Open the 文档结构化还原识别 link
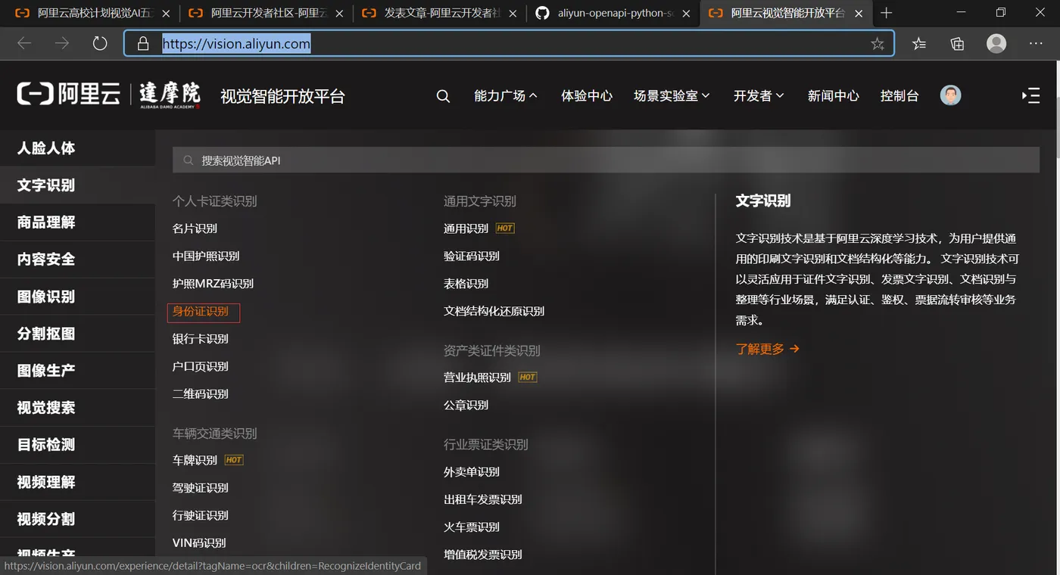 494,311
